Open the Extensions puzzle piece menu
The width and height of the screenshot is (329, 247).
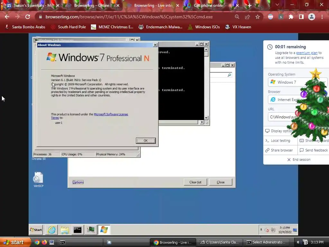coord(291,17)
